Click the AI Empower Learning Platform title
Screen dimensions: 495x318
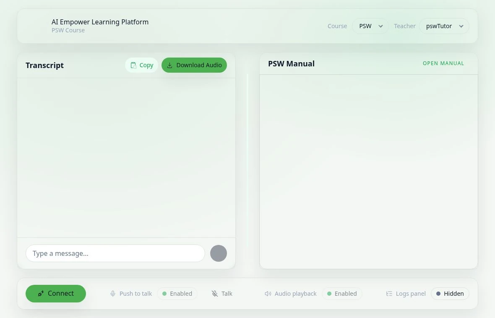(x=100, y=22)
